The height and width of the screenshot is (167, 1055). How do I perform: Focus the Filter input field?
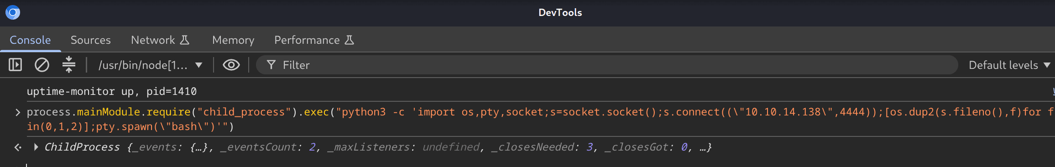click(607, 65)
